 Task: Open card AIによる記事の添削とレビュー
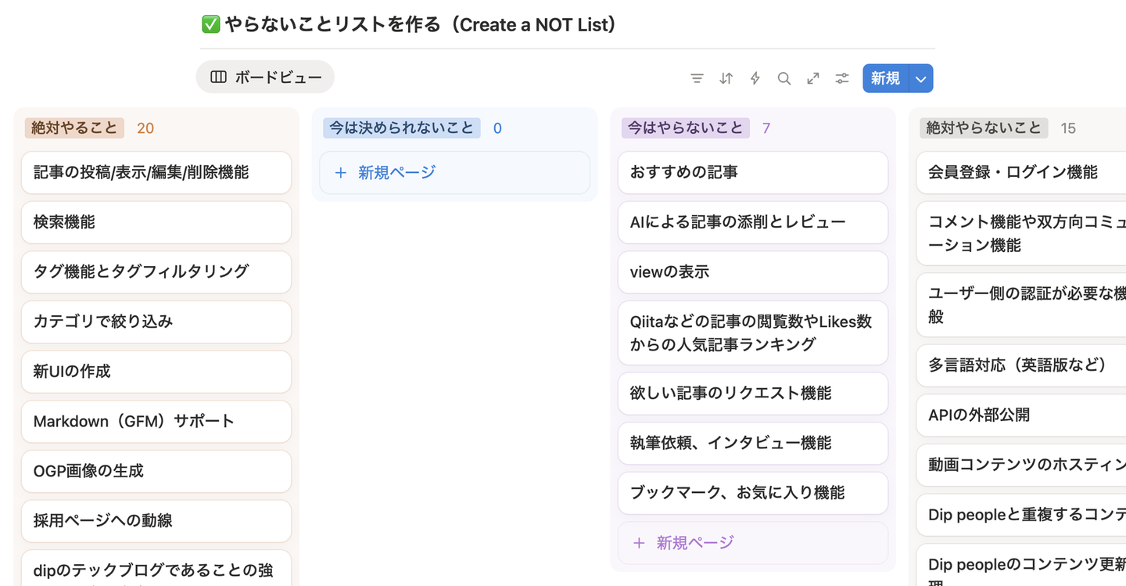(752, 222)
